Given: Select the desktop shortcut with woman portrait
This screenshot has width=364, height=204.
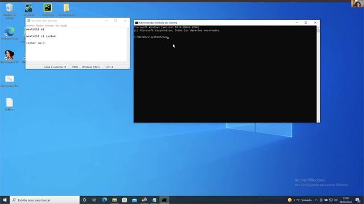Looking at the screenshot, I should pyautogui.click(x=10, y=55).
